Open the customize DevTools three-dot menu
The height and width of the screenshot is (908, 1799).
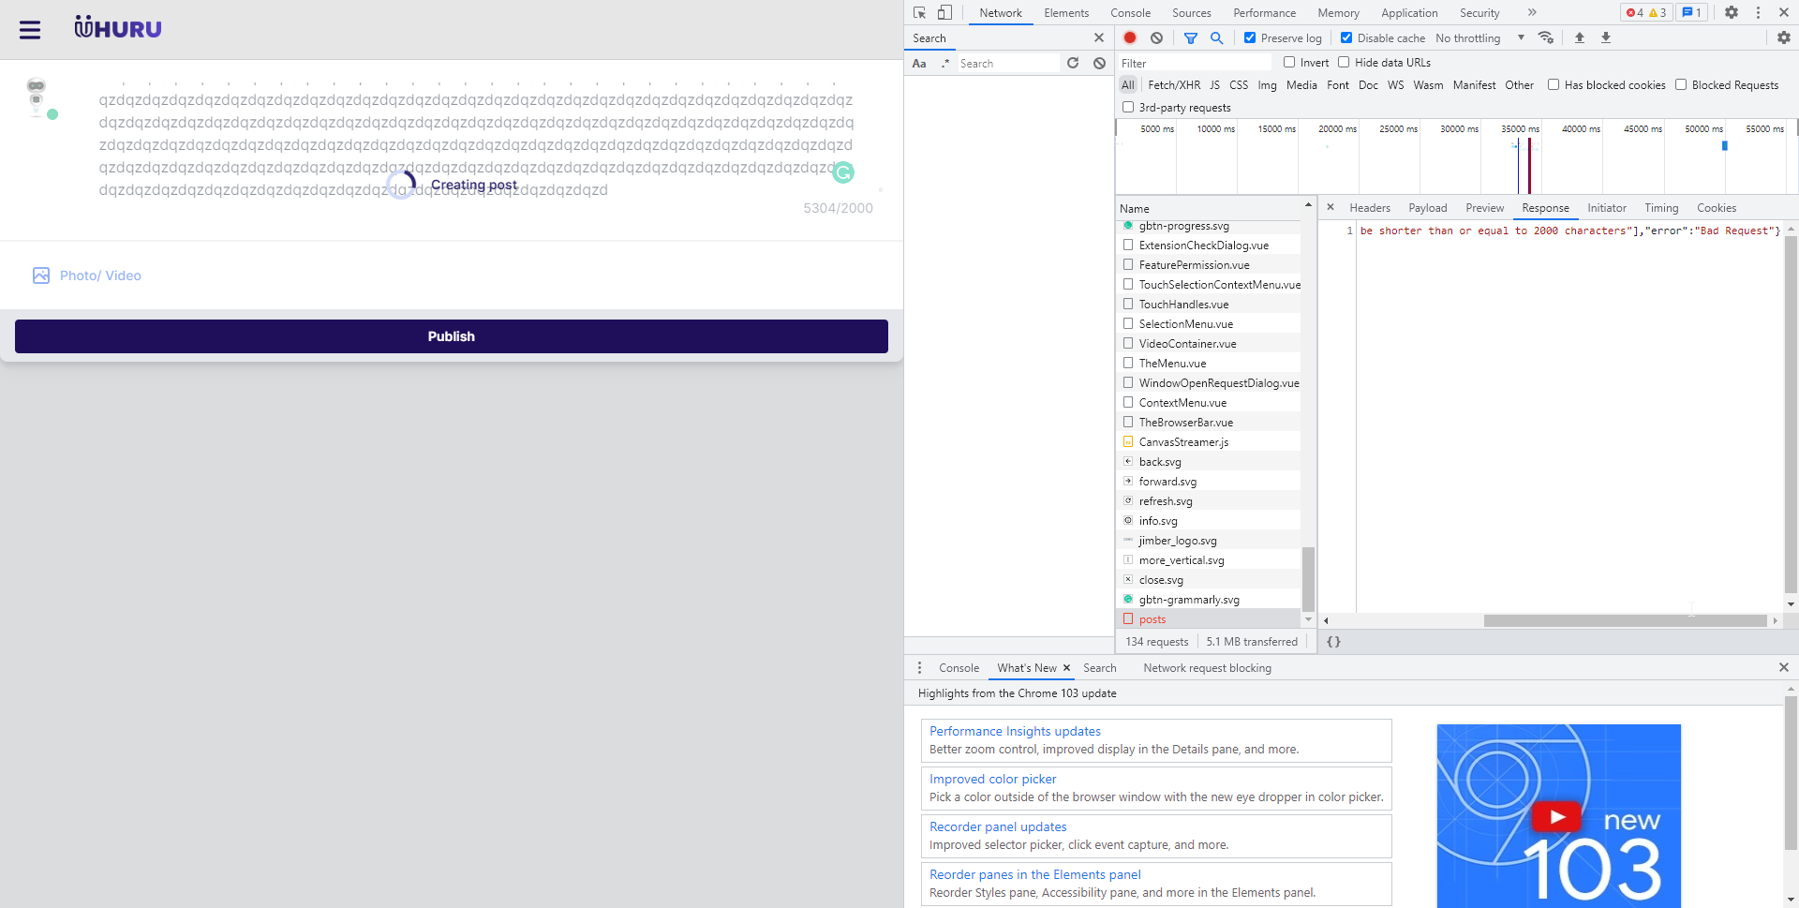(1758, 12)
